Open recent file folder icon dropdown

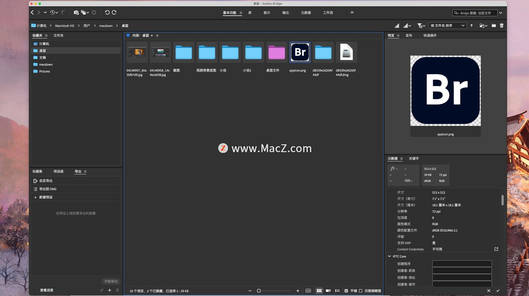point(484,26)
